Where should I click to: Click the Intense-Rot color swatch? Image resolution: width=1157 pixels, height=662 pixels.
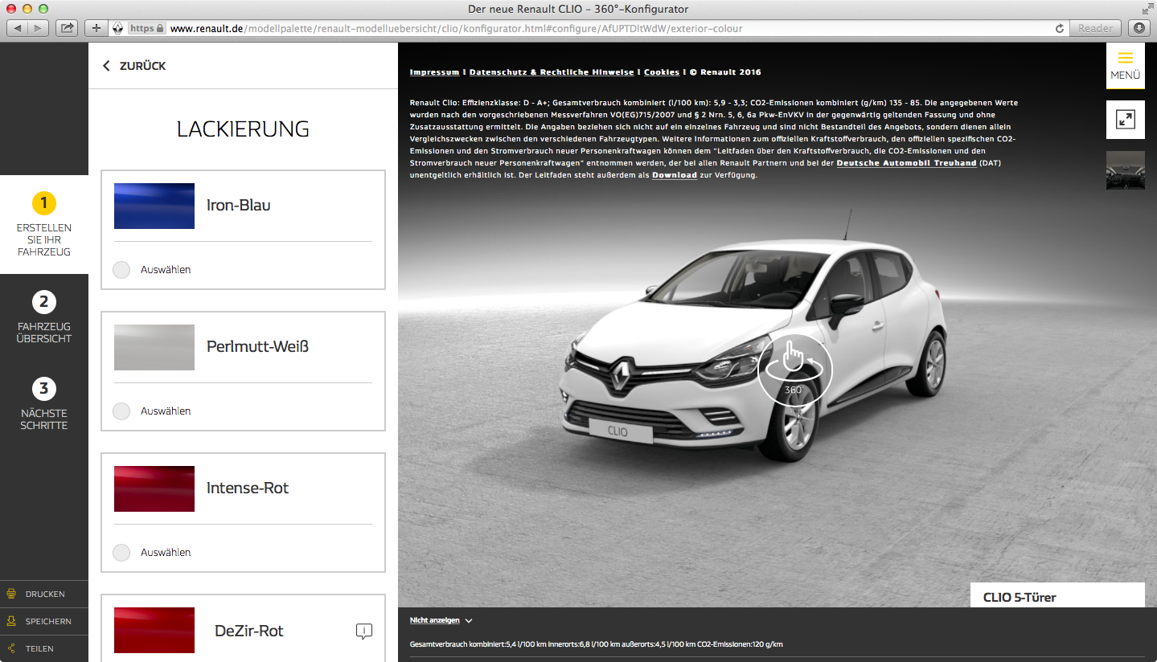[x=154, y=488]
